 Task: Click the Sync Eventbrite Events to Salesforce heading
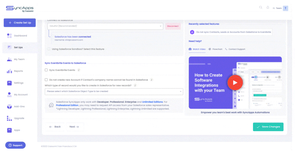click(65, 63)
